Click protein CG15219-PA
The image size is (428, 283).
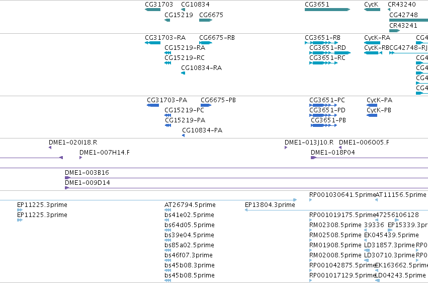click(185, 120)
